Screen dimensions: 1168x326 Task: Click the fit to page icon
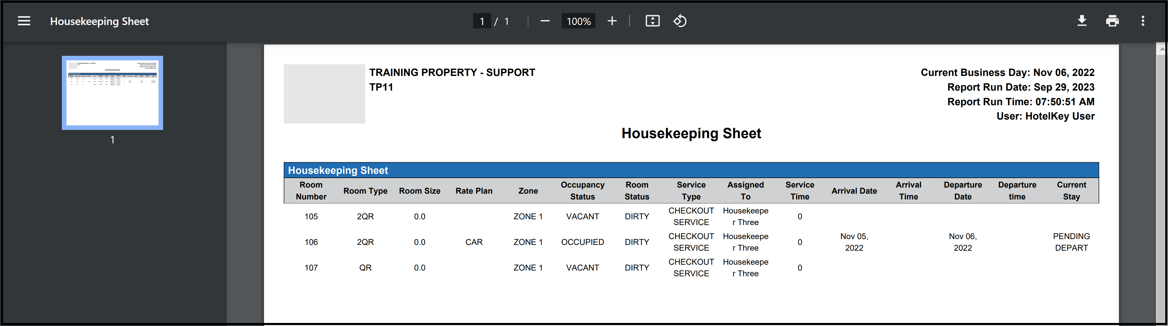(652, 21)
